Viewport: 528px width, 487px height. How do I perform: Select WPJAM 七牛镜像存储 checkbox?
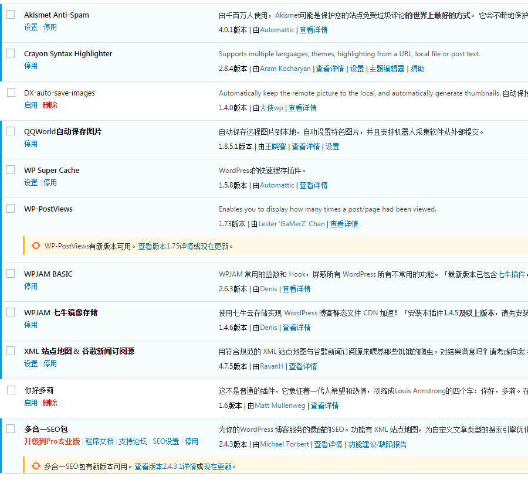(11, 312)
